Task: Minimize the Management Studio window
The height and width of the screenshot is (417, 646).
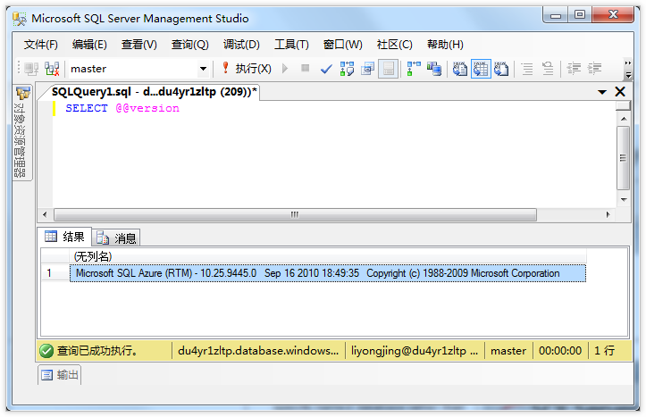Action: coord(556,15)
